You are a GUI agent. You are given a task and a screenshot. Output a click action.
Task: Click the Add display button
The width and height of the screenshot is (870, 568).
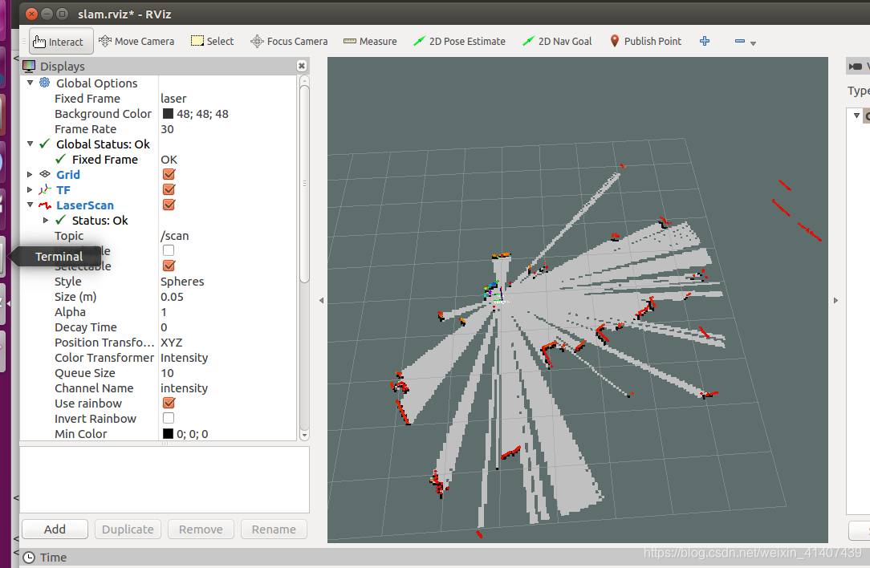[55, 529]
